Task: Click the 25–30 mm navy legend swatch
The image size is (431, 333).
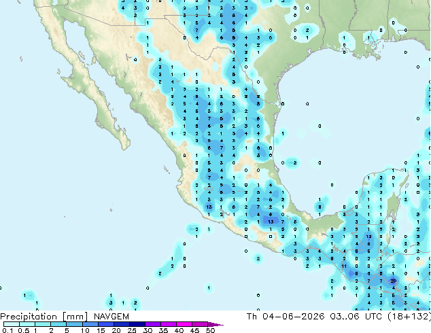Action: (137, 324)
